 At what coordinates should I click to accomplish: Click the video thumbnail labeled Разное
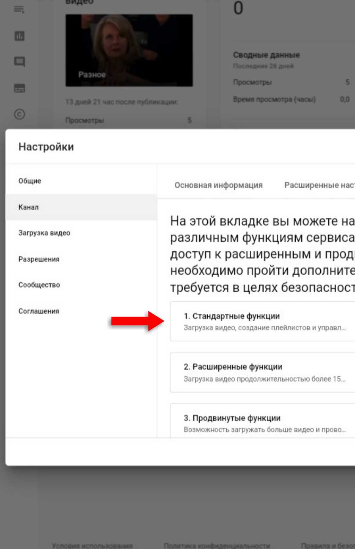click(129, 50)
